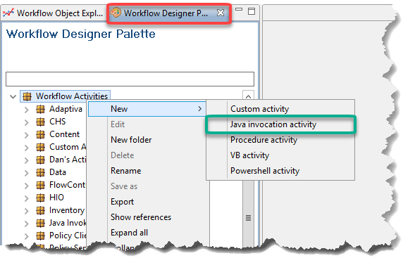Select Rename in the context menu

click(125, 171)
